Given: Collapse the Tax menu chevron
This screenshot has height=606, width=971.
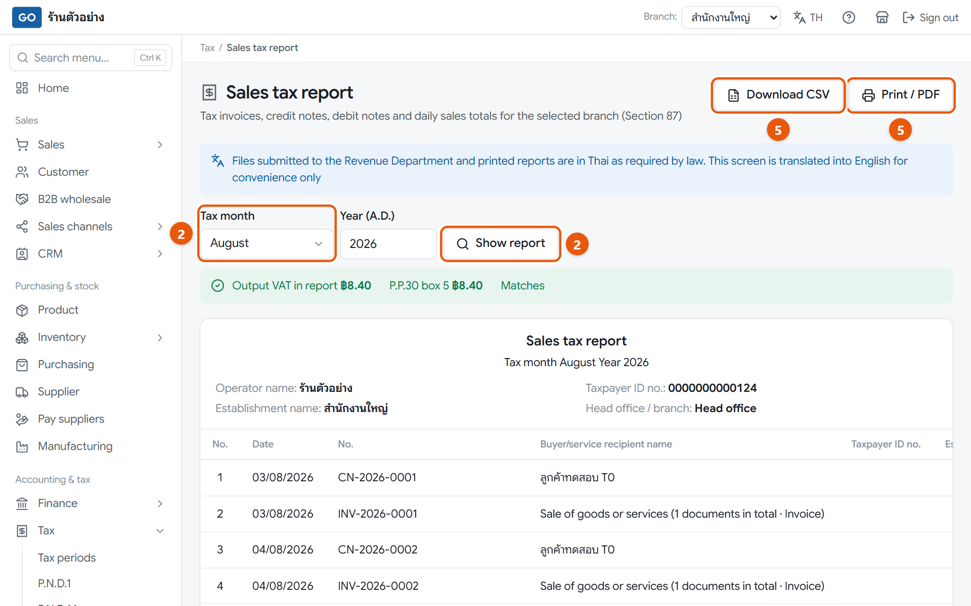Looking at the screenshot, I should (x=160, y=531).
